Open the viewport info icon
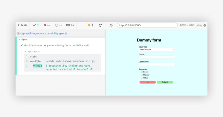223x117 pixels. click(205, 25)
